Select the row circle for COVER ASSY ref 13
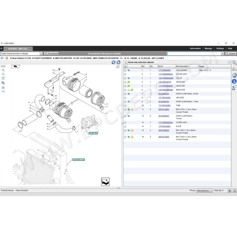The height and width of the screenshot is (237, 237). [125, 123]
